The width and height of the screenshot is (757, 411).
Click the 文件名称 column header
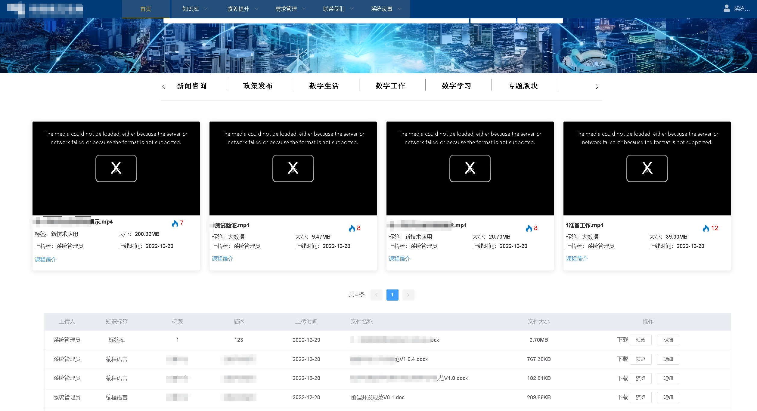(362, 322)
